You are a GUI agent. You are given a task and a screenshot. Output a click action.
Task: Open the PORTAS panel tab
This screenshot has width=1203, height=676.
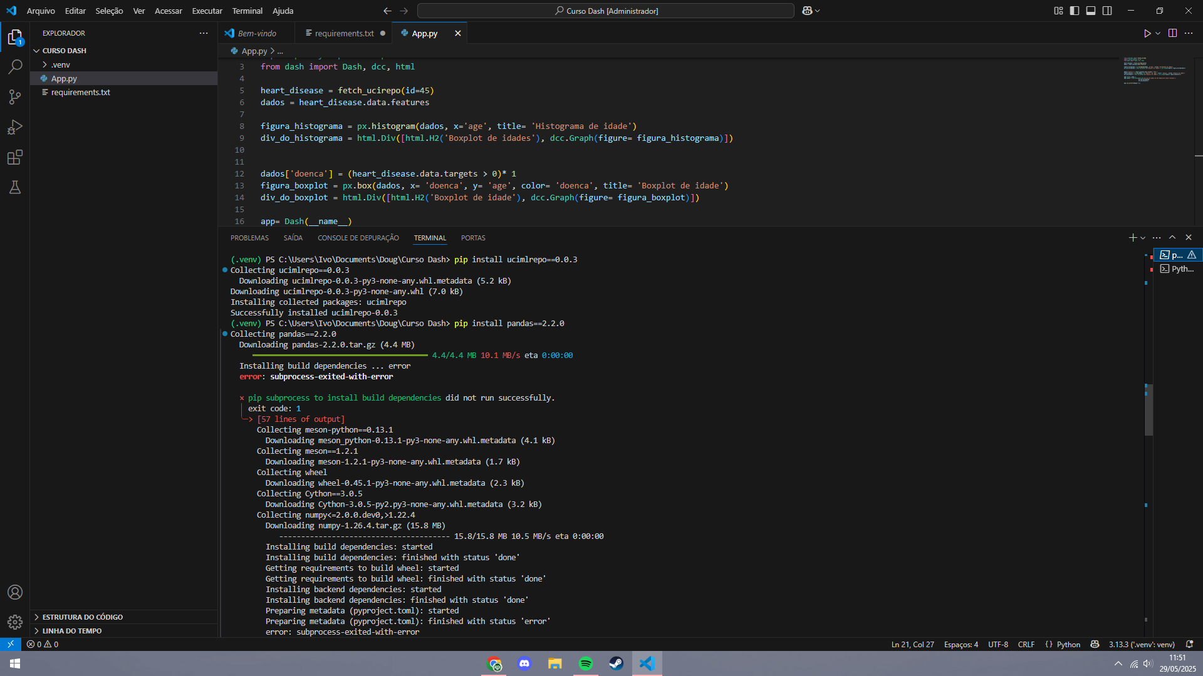(473, 238)
